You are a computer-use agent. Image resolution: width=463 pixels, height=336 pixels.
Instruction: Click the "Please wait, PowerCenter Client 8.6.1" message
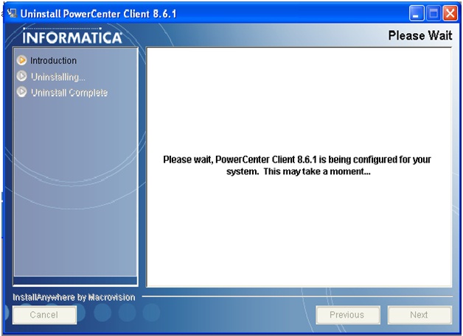click(297, 165)
